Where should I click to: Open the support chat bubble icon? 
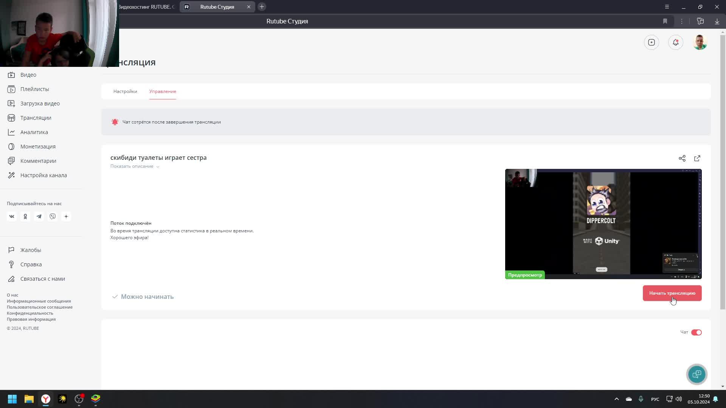[697, 374]
